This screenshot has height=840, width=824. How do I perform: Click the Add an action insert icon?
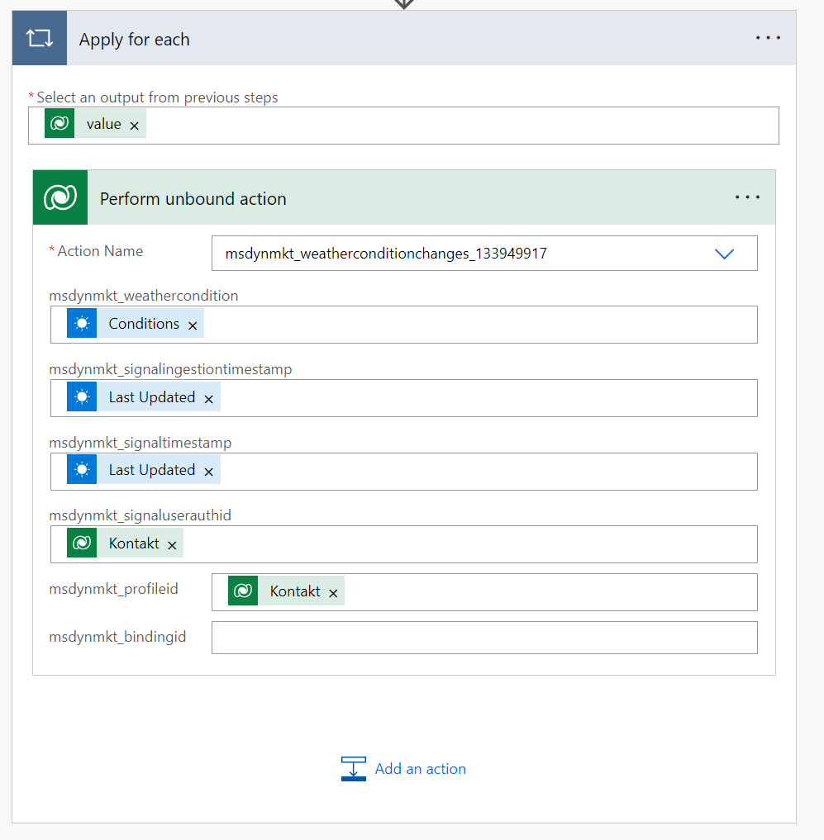click(353, 769)
